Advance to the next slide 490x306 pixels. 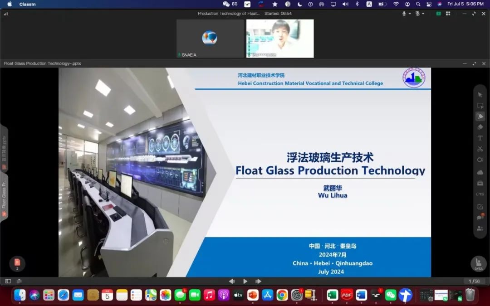point(259,282)
